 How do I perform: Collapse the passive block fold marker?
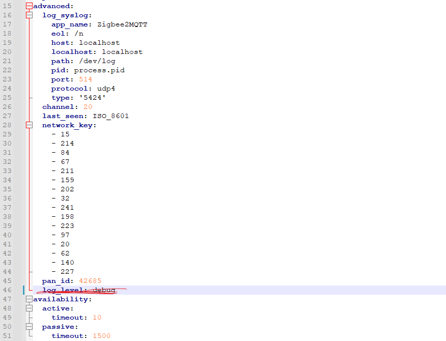(29, 327)
